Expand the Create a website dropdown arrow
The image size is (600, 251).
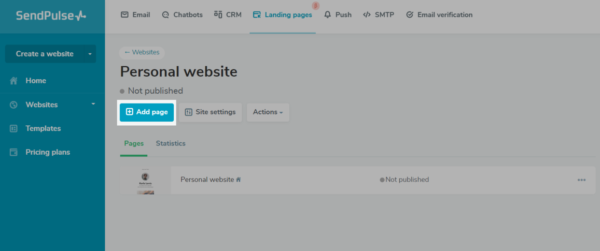(90, 54)
